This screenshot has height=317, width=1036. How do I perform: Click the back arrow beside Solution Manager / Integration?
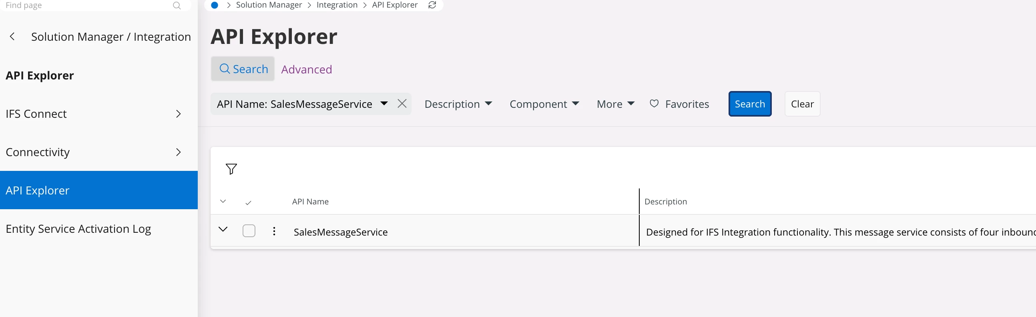[12, 36]
